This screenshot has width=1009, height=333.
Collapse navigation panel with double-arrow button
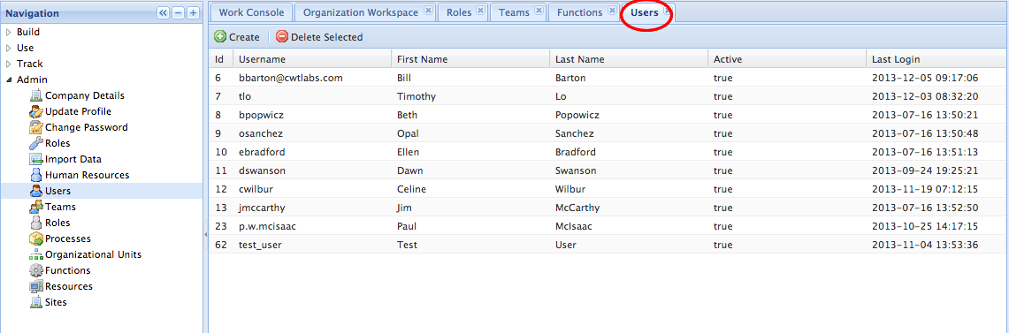[x=164, y=13]
